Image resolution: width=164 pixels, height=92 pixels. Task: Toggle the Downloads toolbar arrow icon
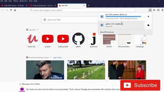click(150, 10)
